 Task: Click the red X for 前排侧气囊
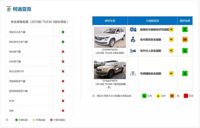click(x=63, y=52)
